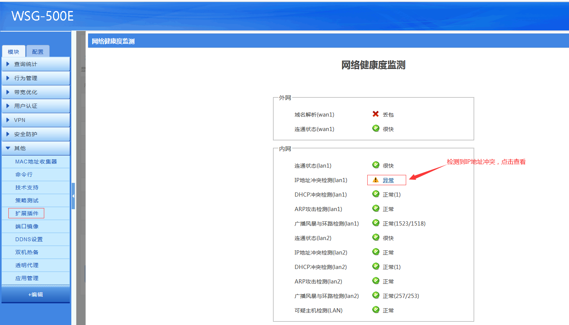Click green check icon for DHCP冲突检测(lan1)
Image resolution: width=569 pixels, height=325 pixels.
376,194
